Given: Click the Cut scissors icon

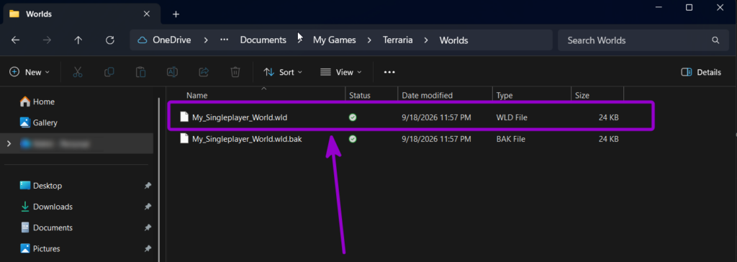Looking at the screenshot, I should click(78, 72).
